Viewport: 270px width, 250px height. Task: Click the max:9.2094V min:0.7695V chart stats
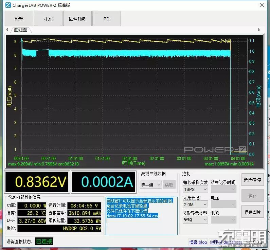click(43, 164)
